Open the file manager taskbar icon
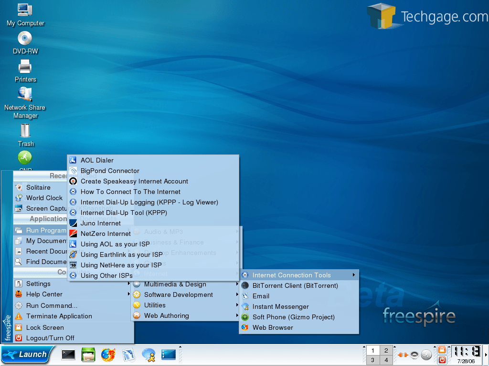The width and height of the screenshot is (489, 366). click(x=88, y=355)
